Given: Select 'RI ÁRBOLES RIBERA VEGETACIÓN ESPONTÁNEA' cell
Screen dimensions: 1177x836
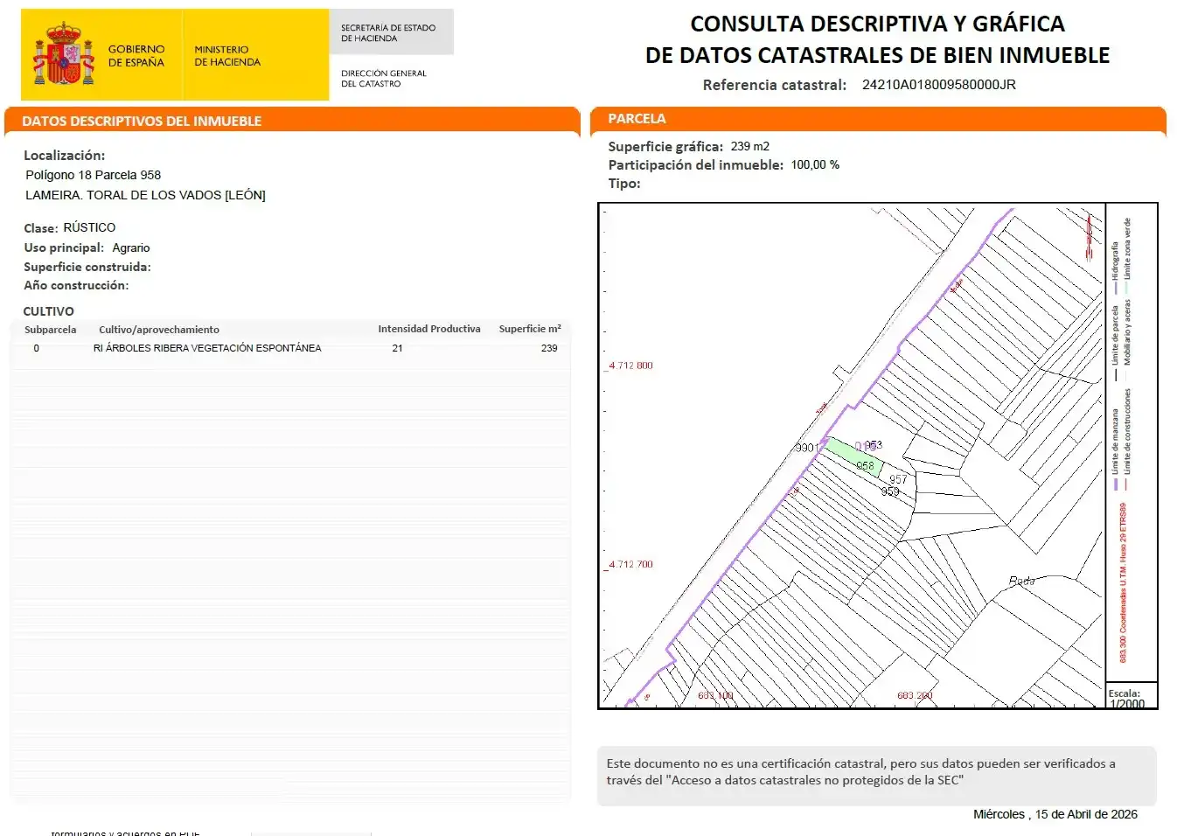Looking at the screenshot, I should pos(207,348).
